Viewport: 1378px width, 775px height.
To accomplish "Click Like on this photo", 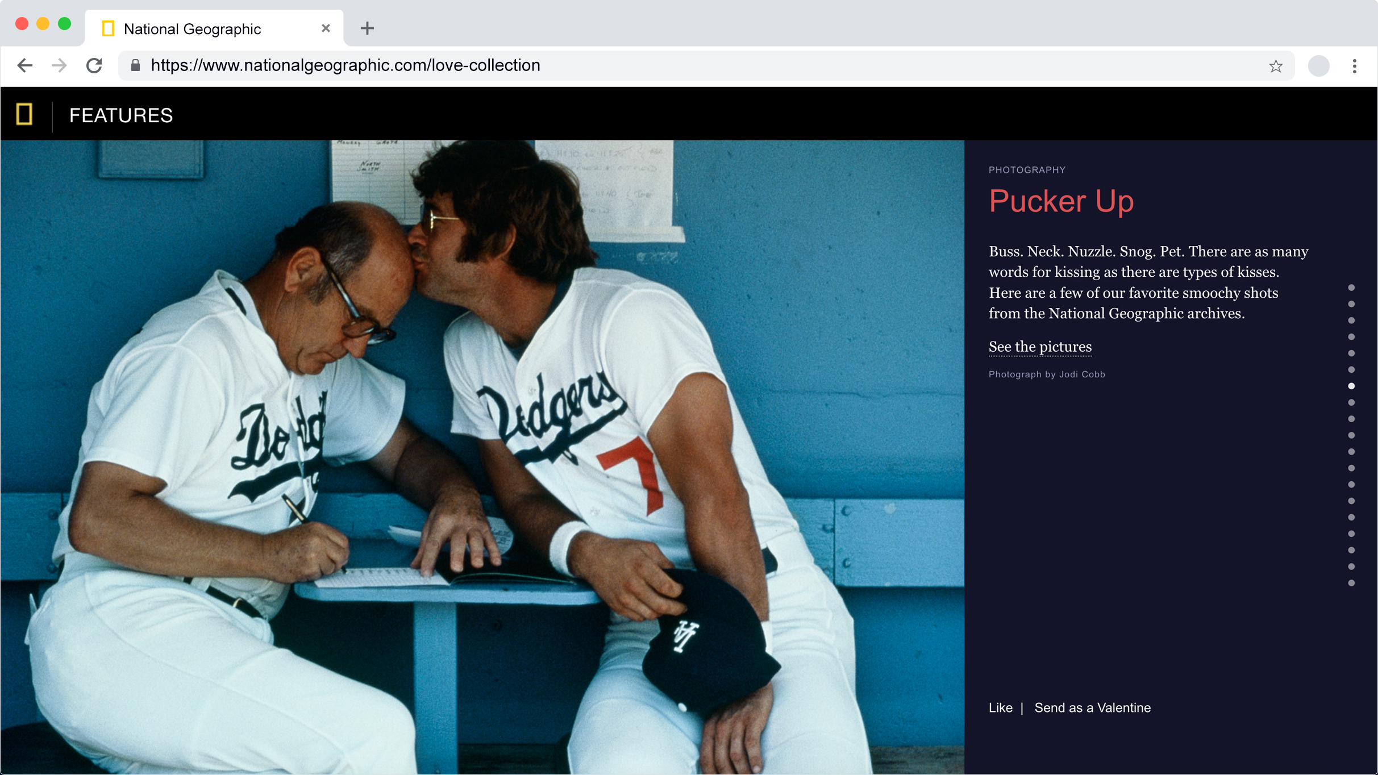I will 1000,708.
